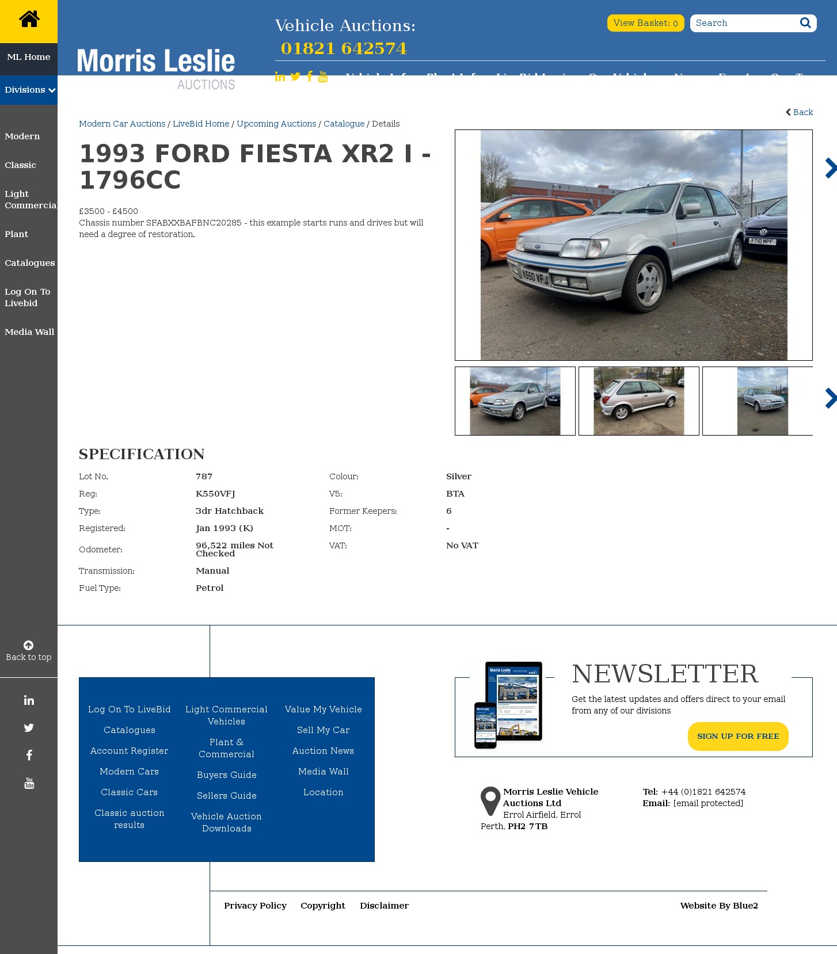Open Disclaimer link

point(385,906)
